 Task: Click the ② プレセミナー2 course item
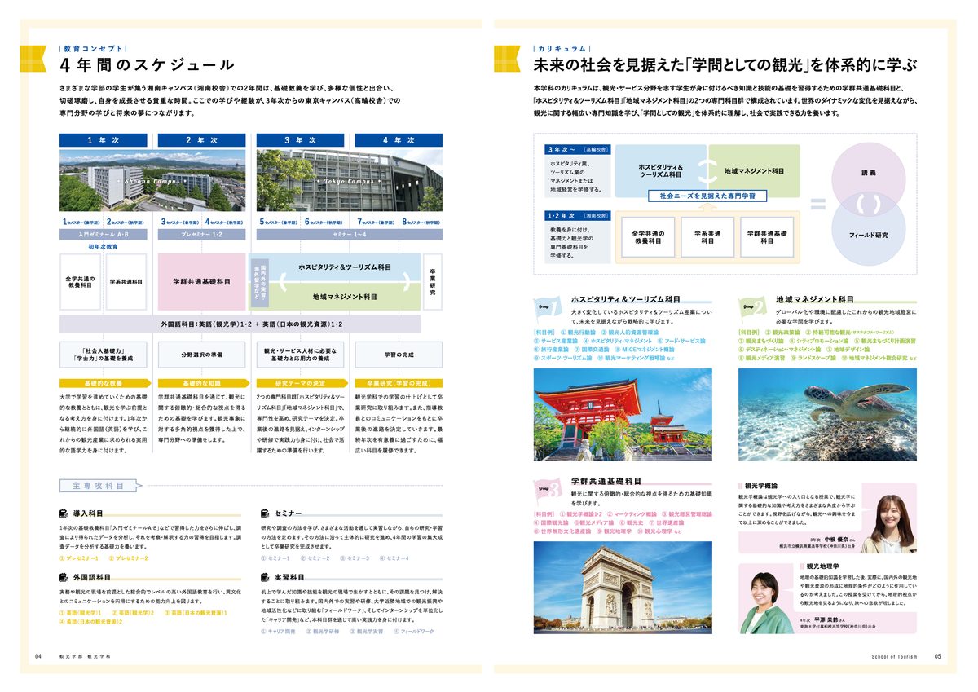click(129, 558)
